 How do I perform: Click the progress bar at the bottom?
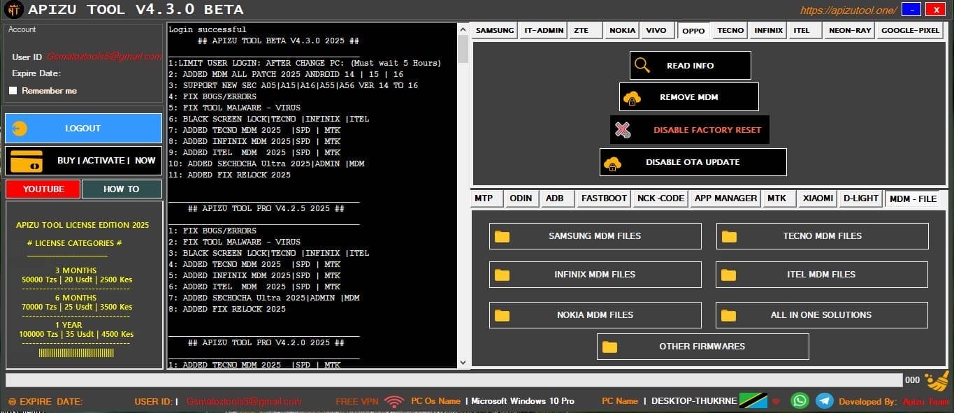click(454, 380)
